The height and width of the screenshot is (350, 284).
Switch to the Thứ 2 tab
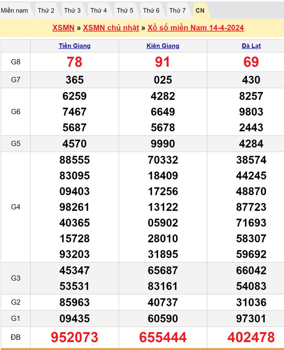[46, 11]
